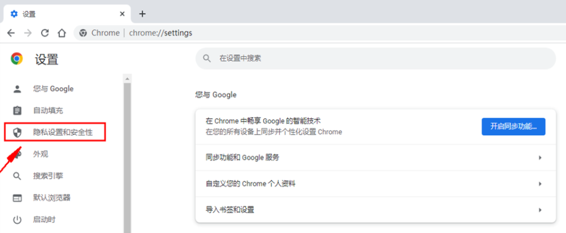566x233 pixels.
Task: Click 在您的所有设备上同步并个性化设置 Chrome text
Action: (x=274, y=132)
